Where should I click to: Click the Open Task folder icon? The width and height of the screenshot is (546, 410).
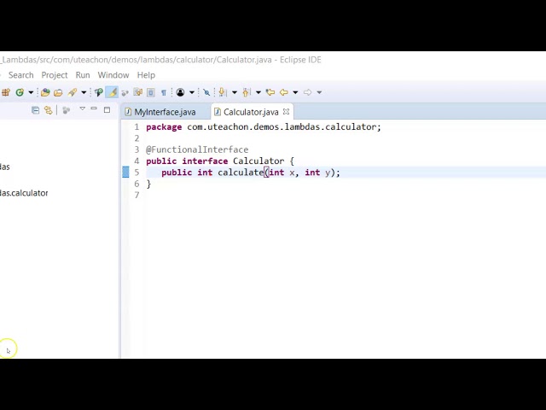58,92
